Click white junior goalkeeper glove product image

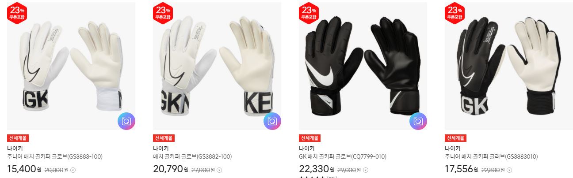(x=71, y=66)
